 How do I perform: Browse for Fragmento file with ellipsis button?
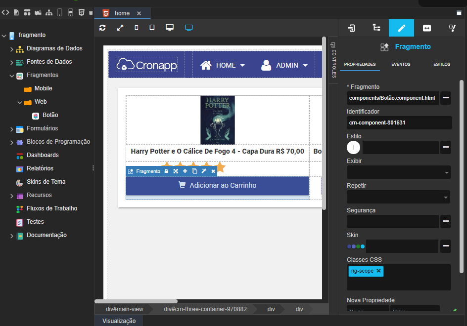446,98
